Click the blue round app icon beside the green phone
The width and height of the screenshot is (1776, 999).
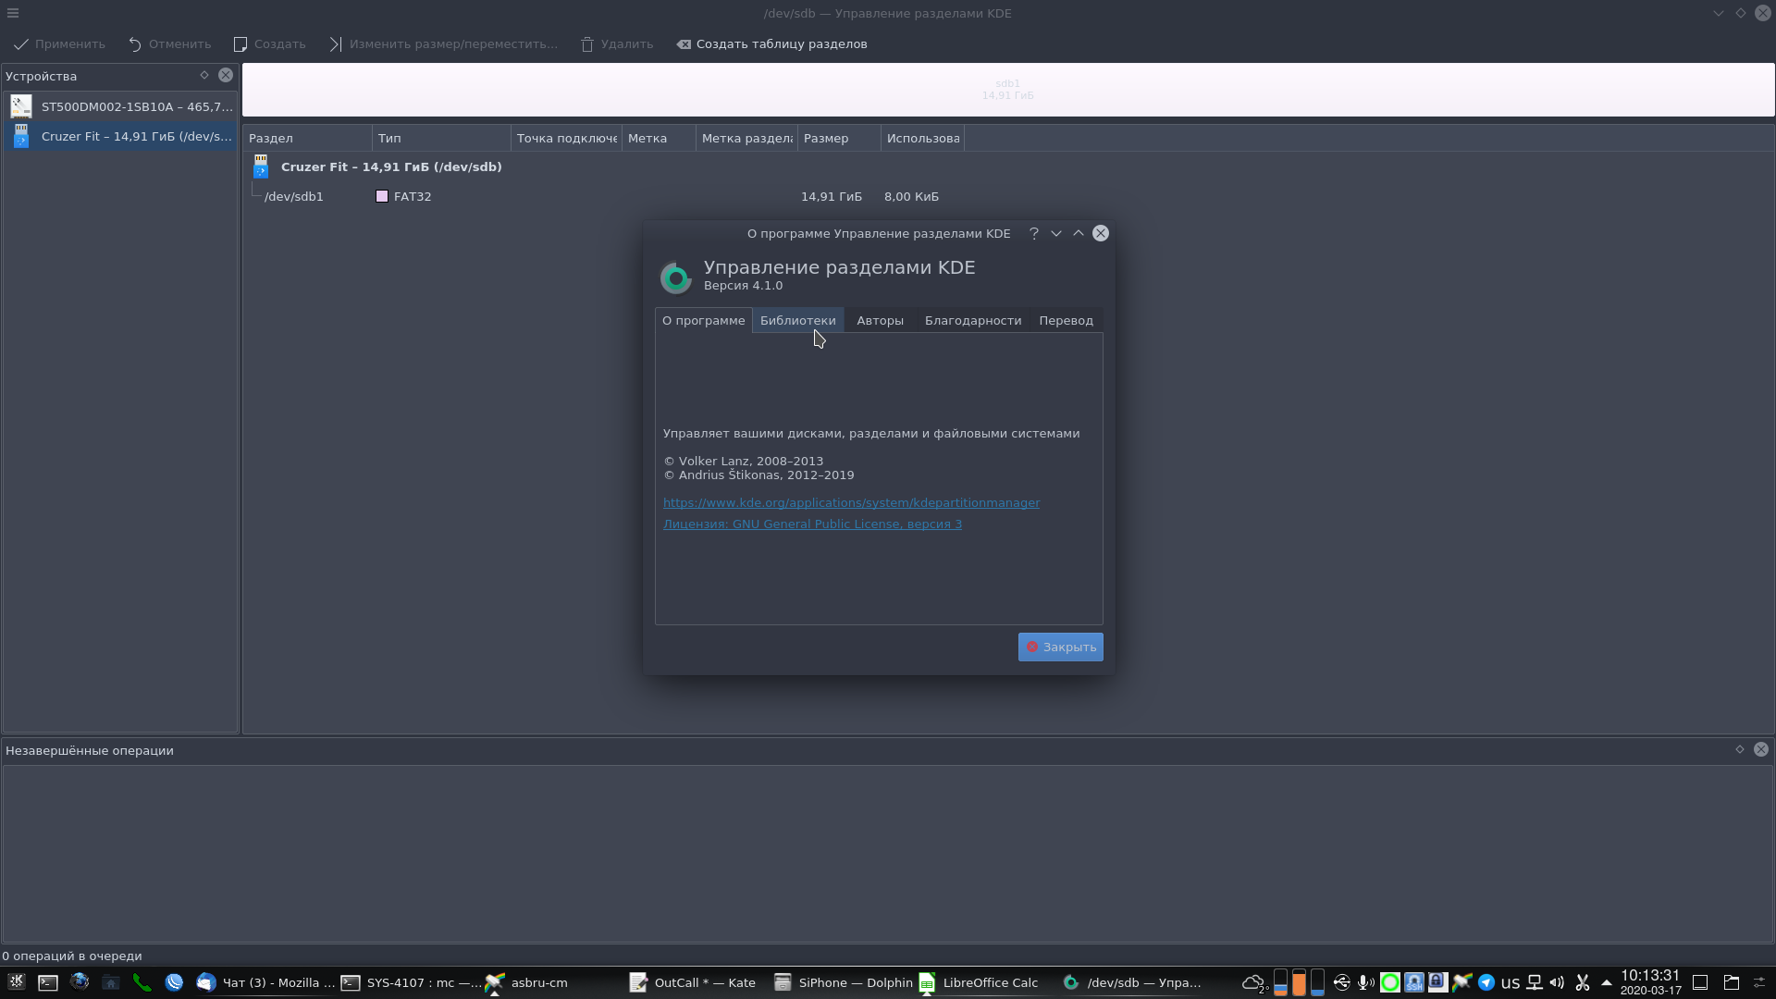click(174, 982)
